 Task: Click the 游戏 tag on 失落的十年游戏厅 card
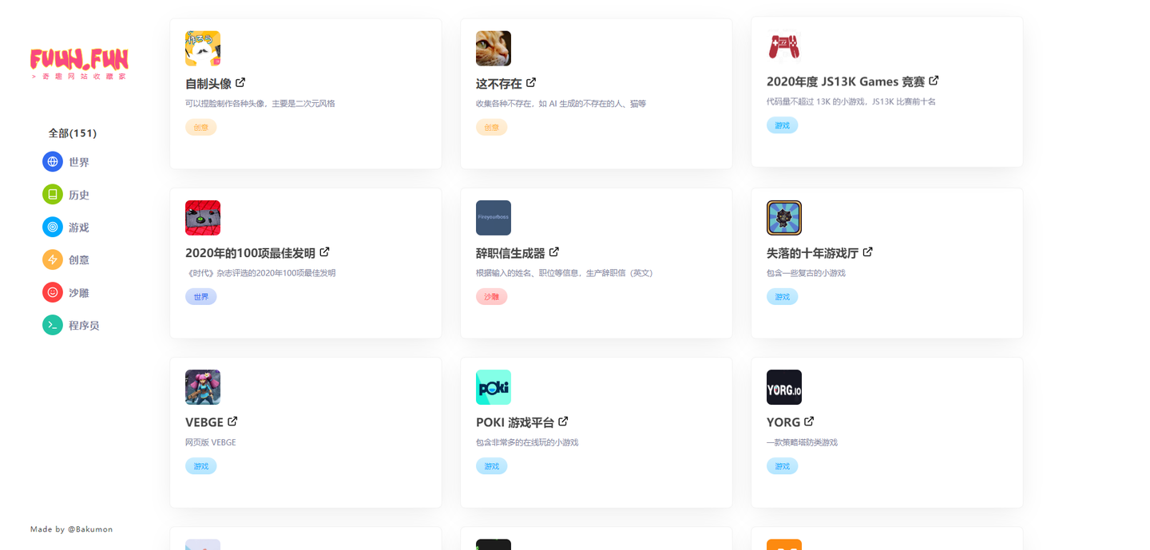tap(783, 296)
